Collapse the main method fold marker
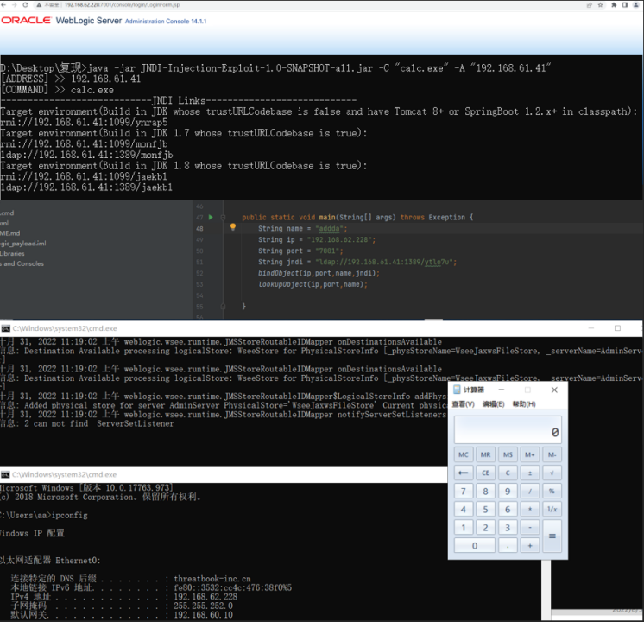Image resolution: width=644 pixels, height=622 pixels. coord(223,217)
